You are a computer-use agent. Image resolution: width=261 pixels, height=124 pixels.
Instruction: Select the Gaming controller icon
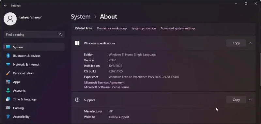coord(8,108)
